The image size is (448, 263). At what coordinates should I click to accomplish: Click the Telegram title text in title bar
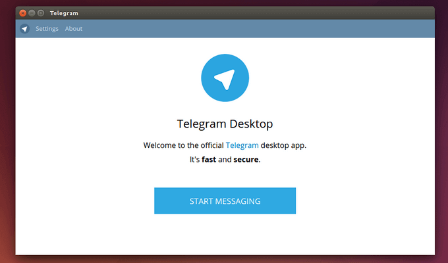pos(64,13)
